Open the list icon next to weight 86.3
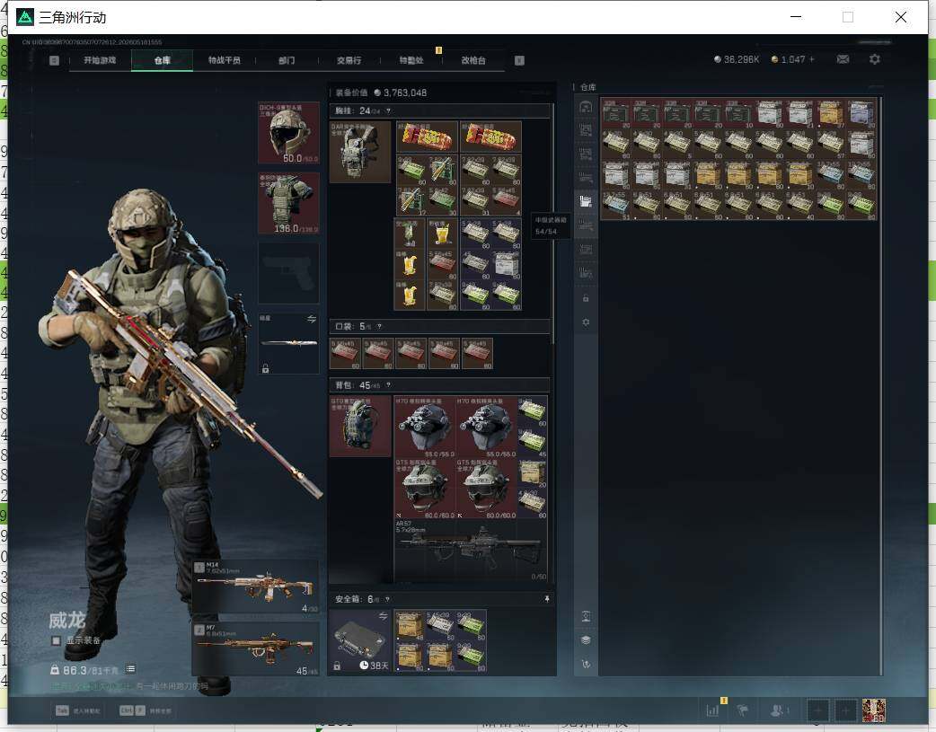The height and width of the screenshot is (732, 936). (x=131, y=669)
